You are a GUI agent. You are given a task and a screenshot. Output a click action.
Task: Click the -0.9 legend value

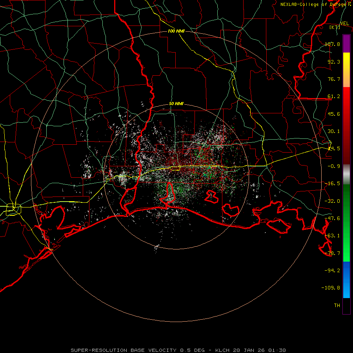click(334, 166)
